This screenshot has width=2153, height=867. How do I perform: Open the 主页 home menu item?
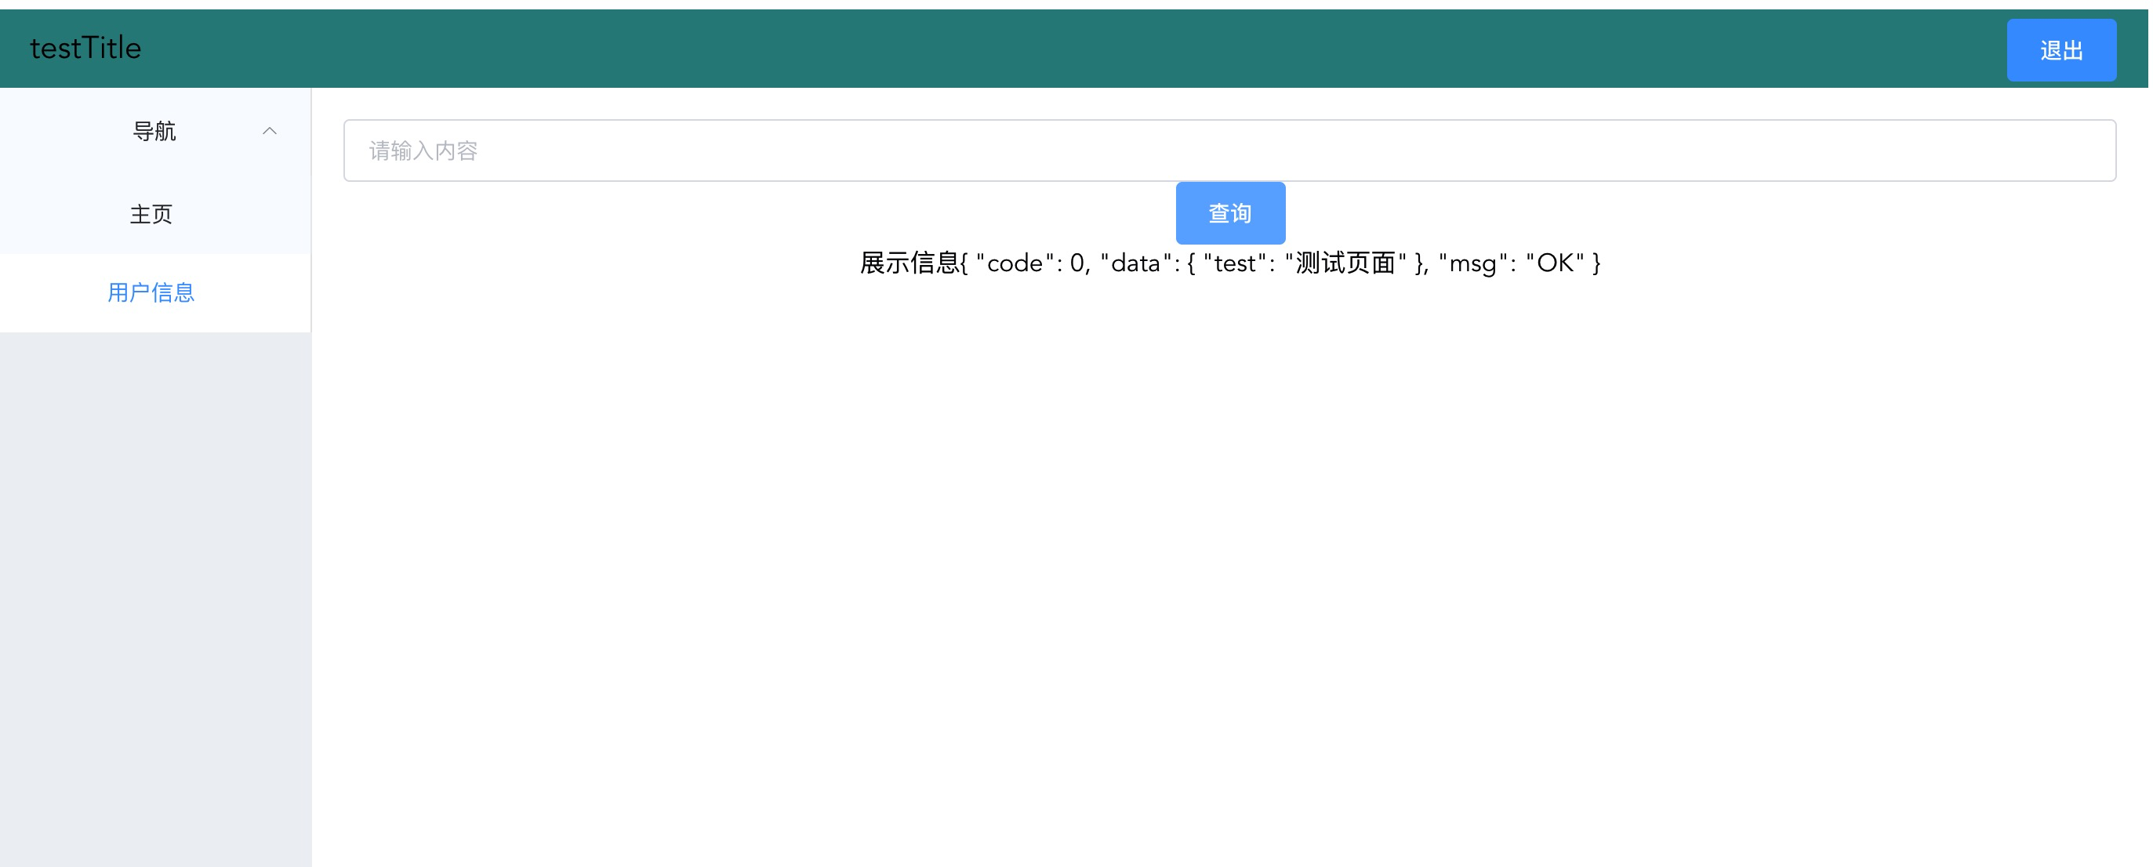pyautogui.click(x=151, y=214)
